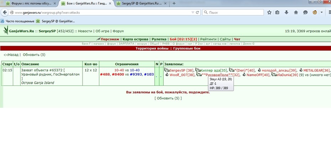Screen dimensions: 331x161
Task: Open the 'Домик G' quick link
Action: coord(249,44)
